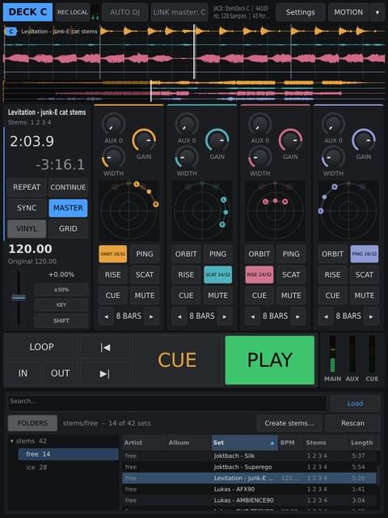Toggle REC LOCAL recording
Image resolution: width=388 pixels, height=518 pixels.
[73, 12]
